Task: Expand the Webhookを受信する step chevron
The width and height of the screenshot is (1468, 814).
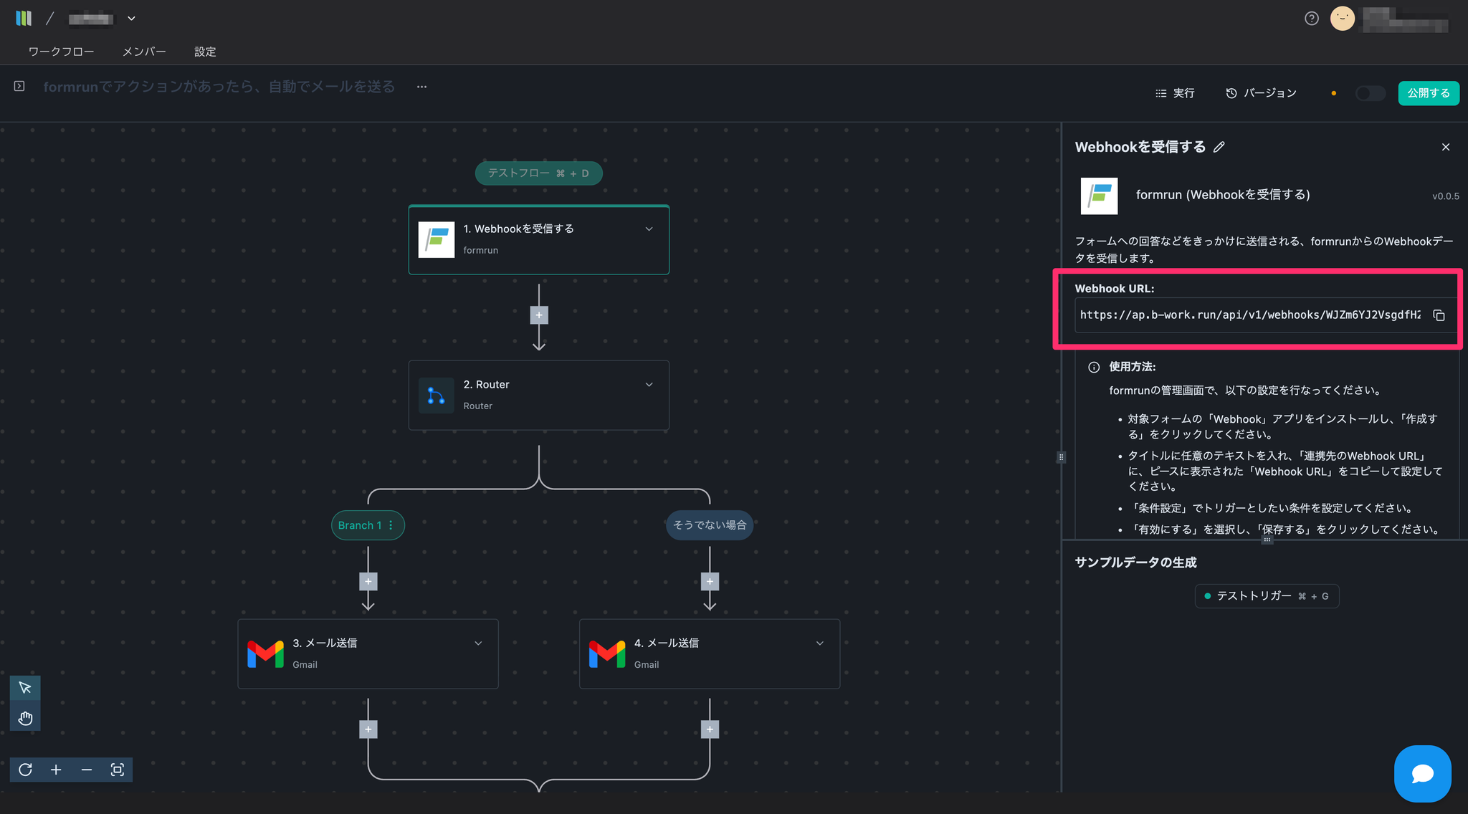Action: click(x=649, y=229)
